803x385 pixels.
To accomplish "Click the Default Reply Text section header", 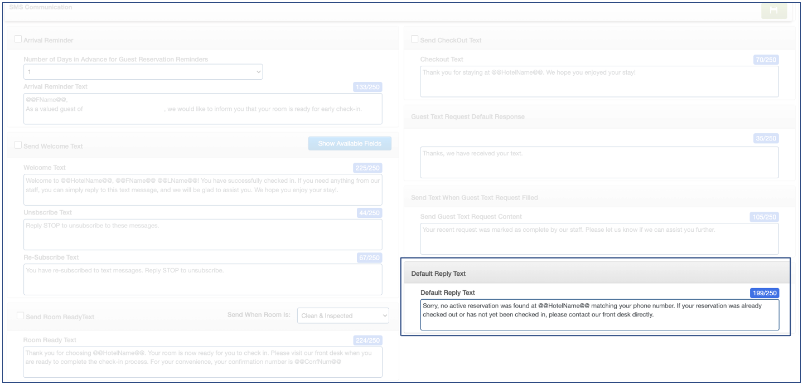I will pos(597,274).
